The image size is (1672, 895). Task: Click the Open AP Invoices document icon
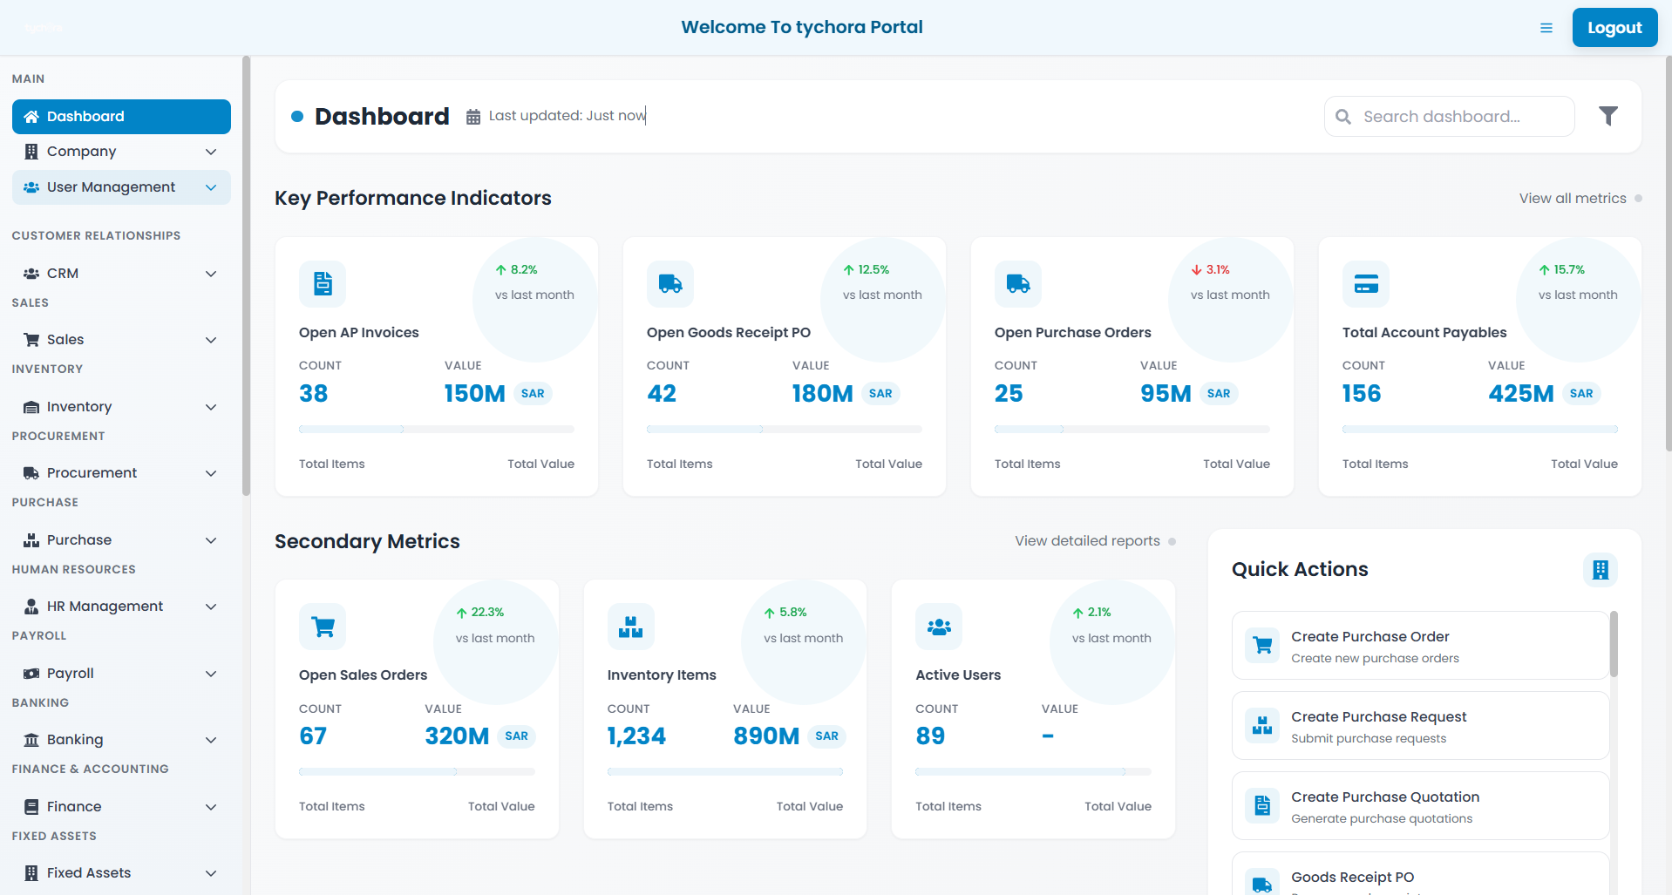[323, 283]
